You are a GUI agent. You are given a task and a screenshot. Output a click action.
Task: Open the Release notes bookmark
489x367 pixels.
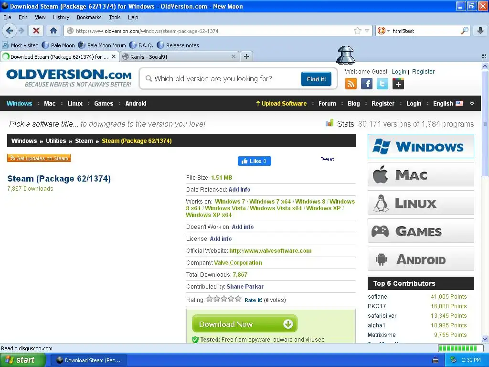[178, 45]
